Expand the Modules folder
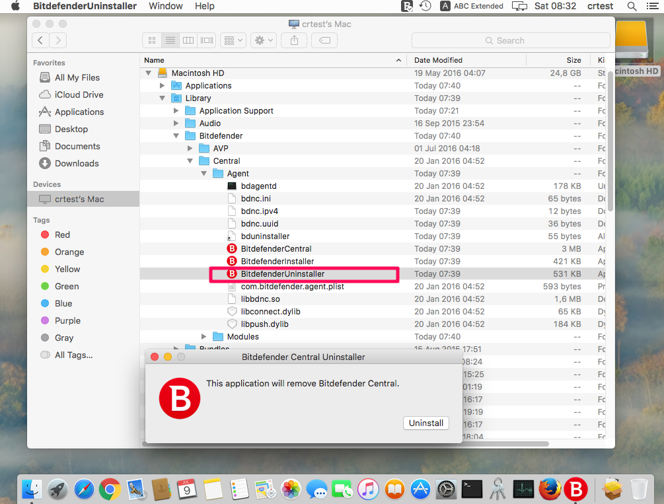Viewport: 664px width, 504px height. [x=204, y=336]
